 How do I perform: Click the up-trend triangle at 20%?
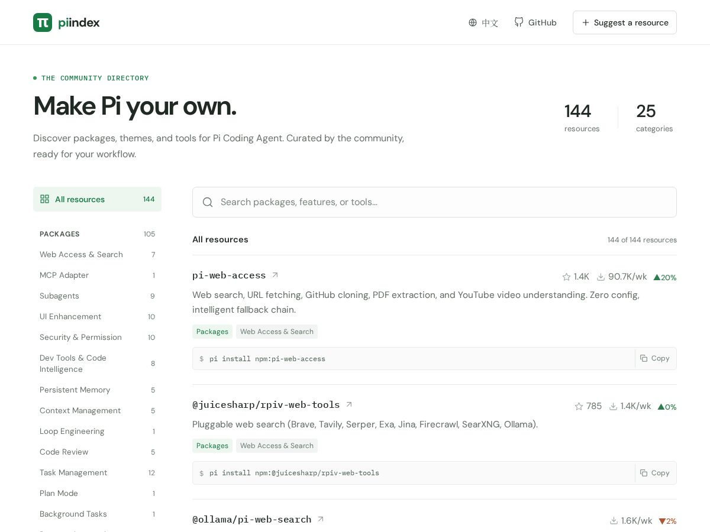[x=657, y=277]
